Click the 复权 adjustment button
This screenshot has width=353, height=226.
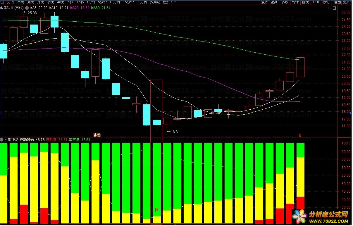[x=265, y=2]
